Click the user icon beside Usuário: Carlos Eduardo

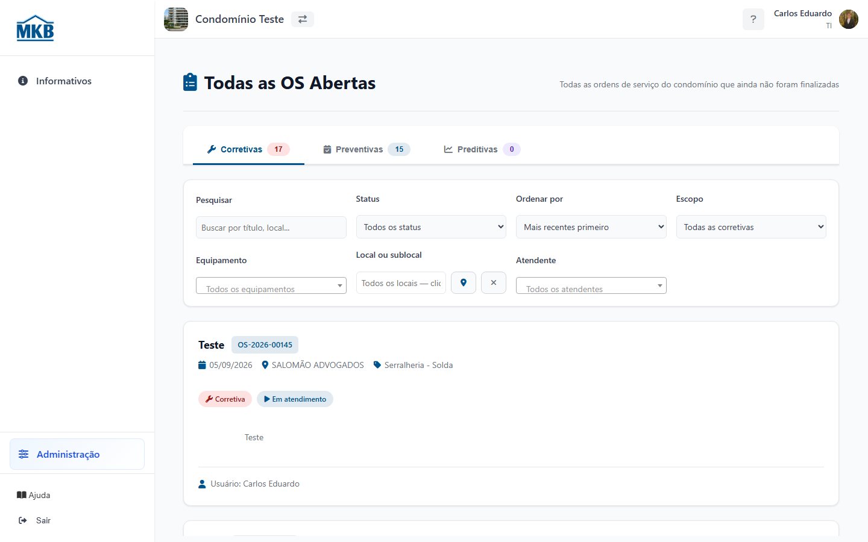[202, 484]
